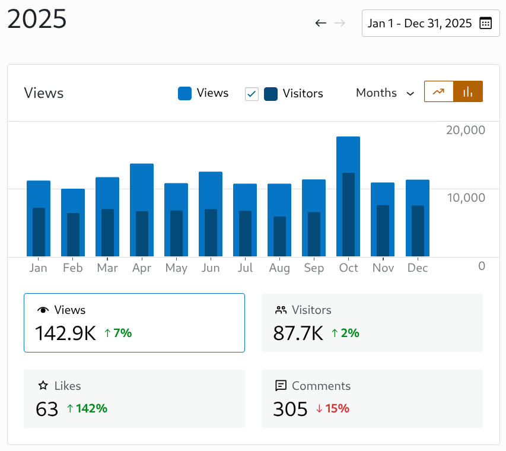Select the Views stat tab
The height and width of the screenshot is (451, 506).
[134, 323]
